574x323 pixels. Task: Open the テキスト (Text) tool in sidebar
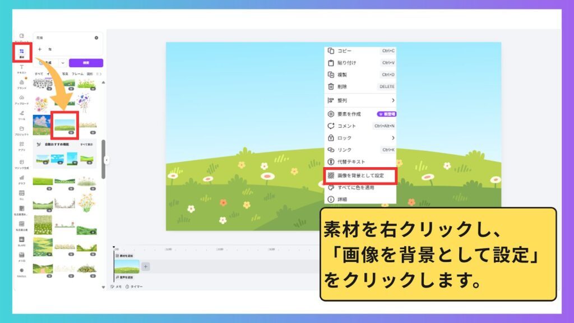pyautogui.click(x=22, y=68)
